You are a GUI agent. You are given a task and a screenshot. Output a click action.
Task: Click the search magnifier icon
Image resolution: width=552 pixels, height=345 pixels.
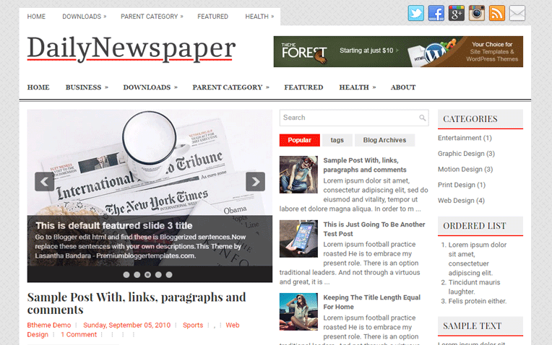coord(423,118)
